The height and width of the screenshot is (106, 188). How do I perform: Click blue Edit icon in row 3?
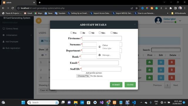coord(161,78)
